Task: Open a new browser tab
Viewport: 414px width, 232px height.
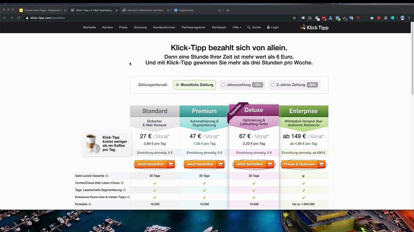Action: point(228,10)
